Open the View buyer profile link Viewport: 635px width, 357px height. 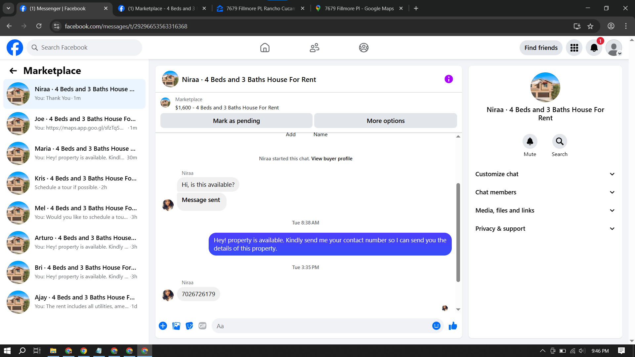tap(332, 159)
